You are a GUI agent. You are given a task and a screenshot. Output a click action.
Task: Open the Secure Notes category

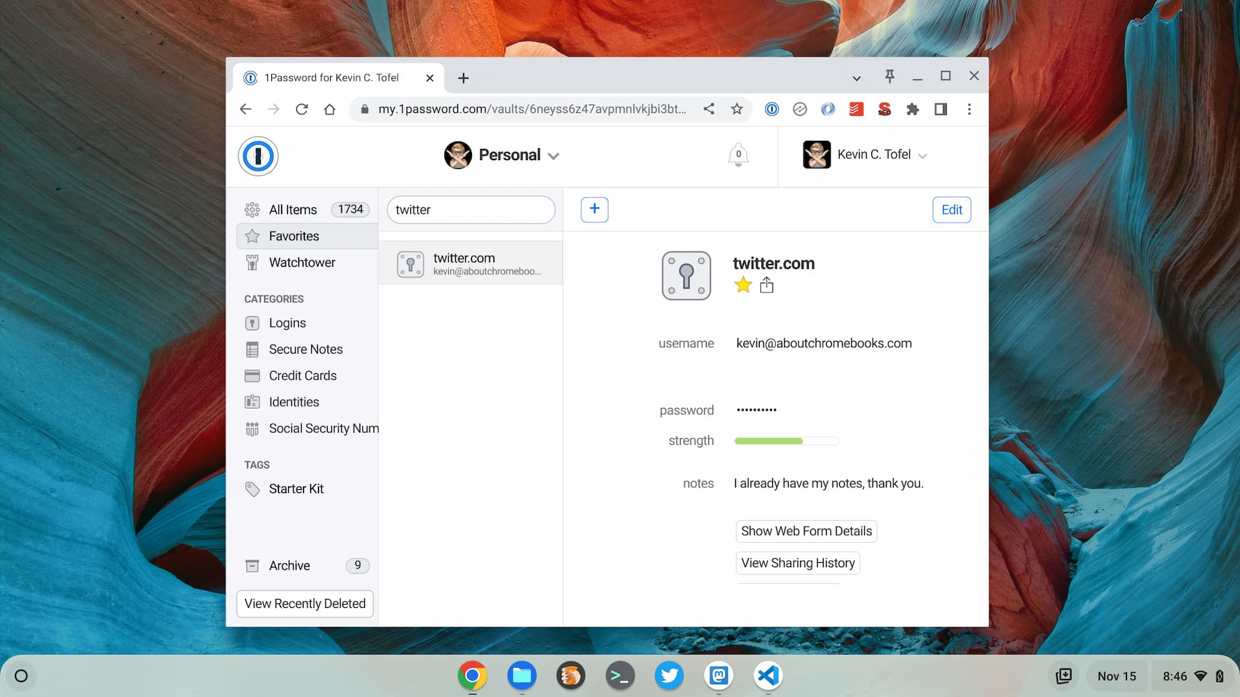307,349
